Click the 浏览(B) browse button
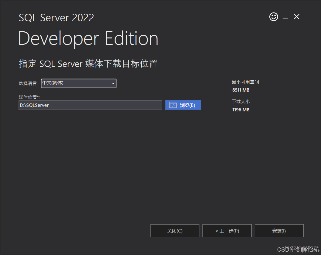Viewport: 321px width, 255px height. 183,105
